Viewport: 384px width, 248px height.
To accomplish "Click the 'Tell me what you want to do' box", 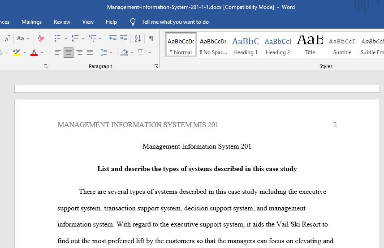I will (175, 22).
